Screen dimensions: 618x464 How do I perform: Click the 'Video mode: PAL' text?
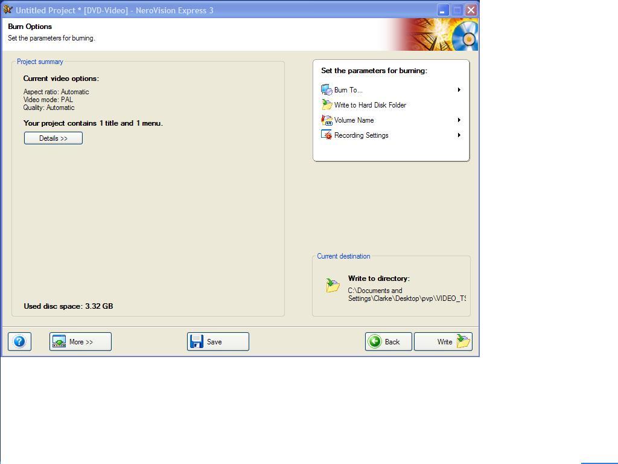click(48, 100)
